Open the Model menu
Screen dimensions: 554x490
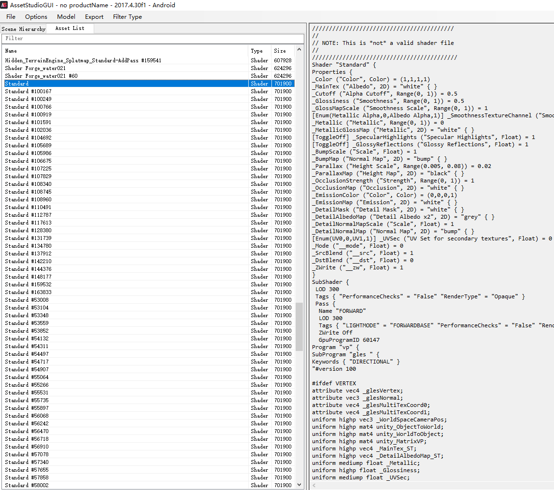click(66, 17)
